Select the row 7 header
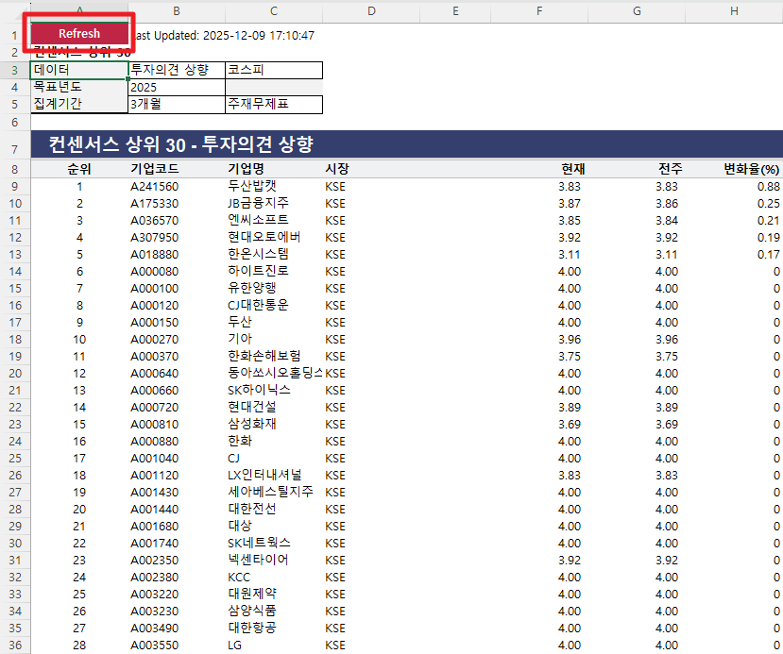Screen dimensions: 783x654 15,146
